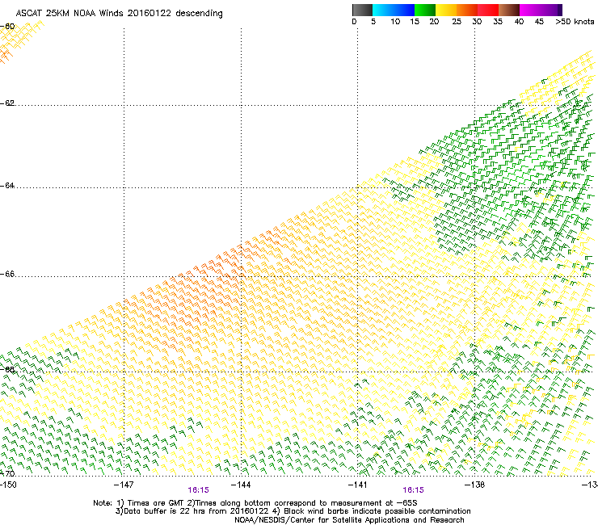
Task: Click the red 30-35 knots legend segment
Action: pos(488,10)
